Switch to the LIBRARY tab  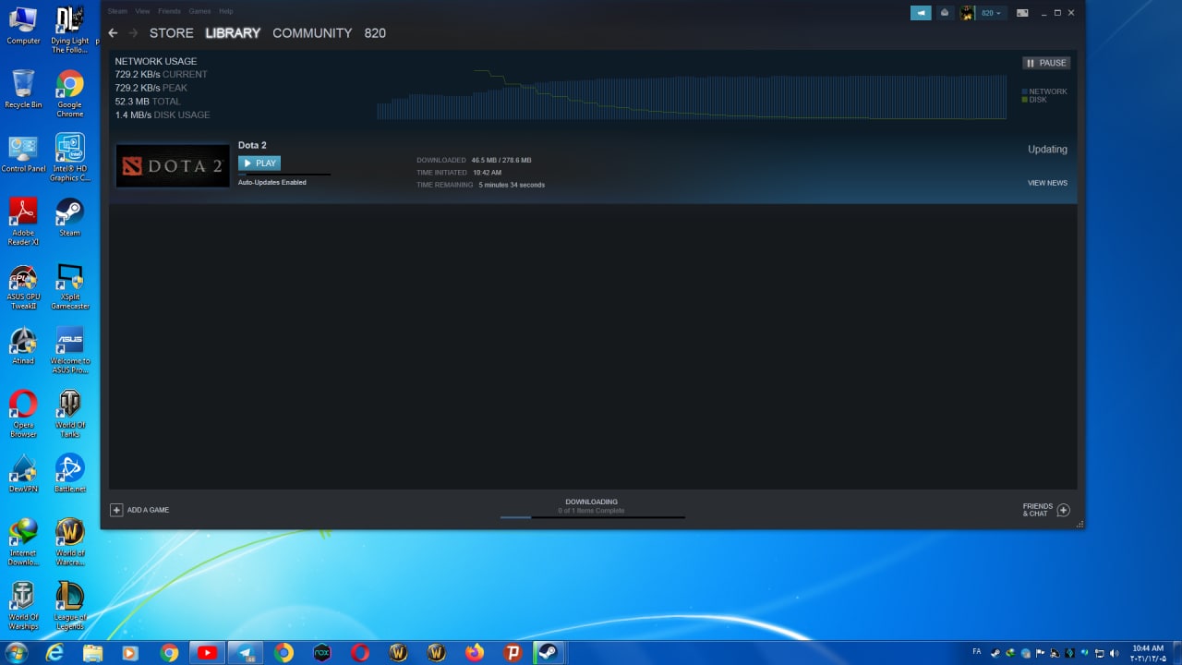[233, 33]
